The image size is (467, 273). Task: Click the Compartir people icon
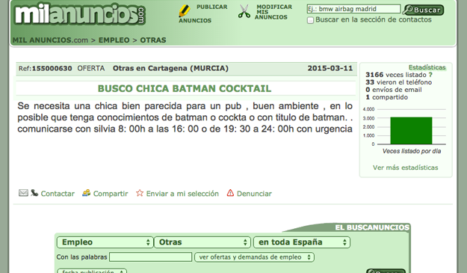pyautogui.click(x=87, y=193)
